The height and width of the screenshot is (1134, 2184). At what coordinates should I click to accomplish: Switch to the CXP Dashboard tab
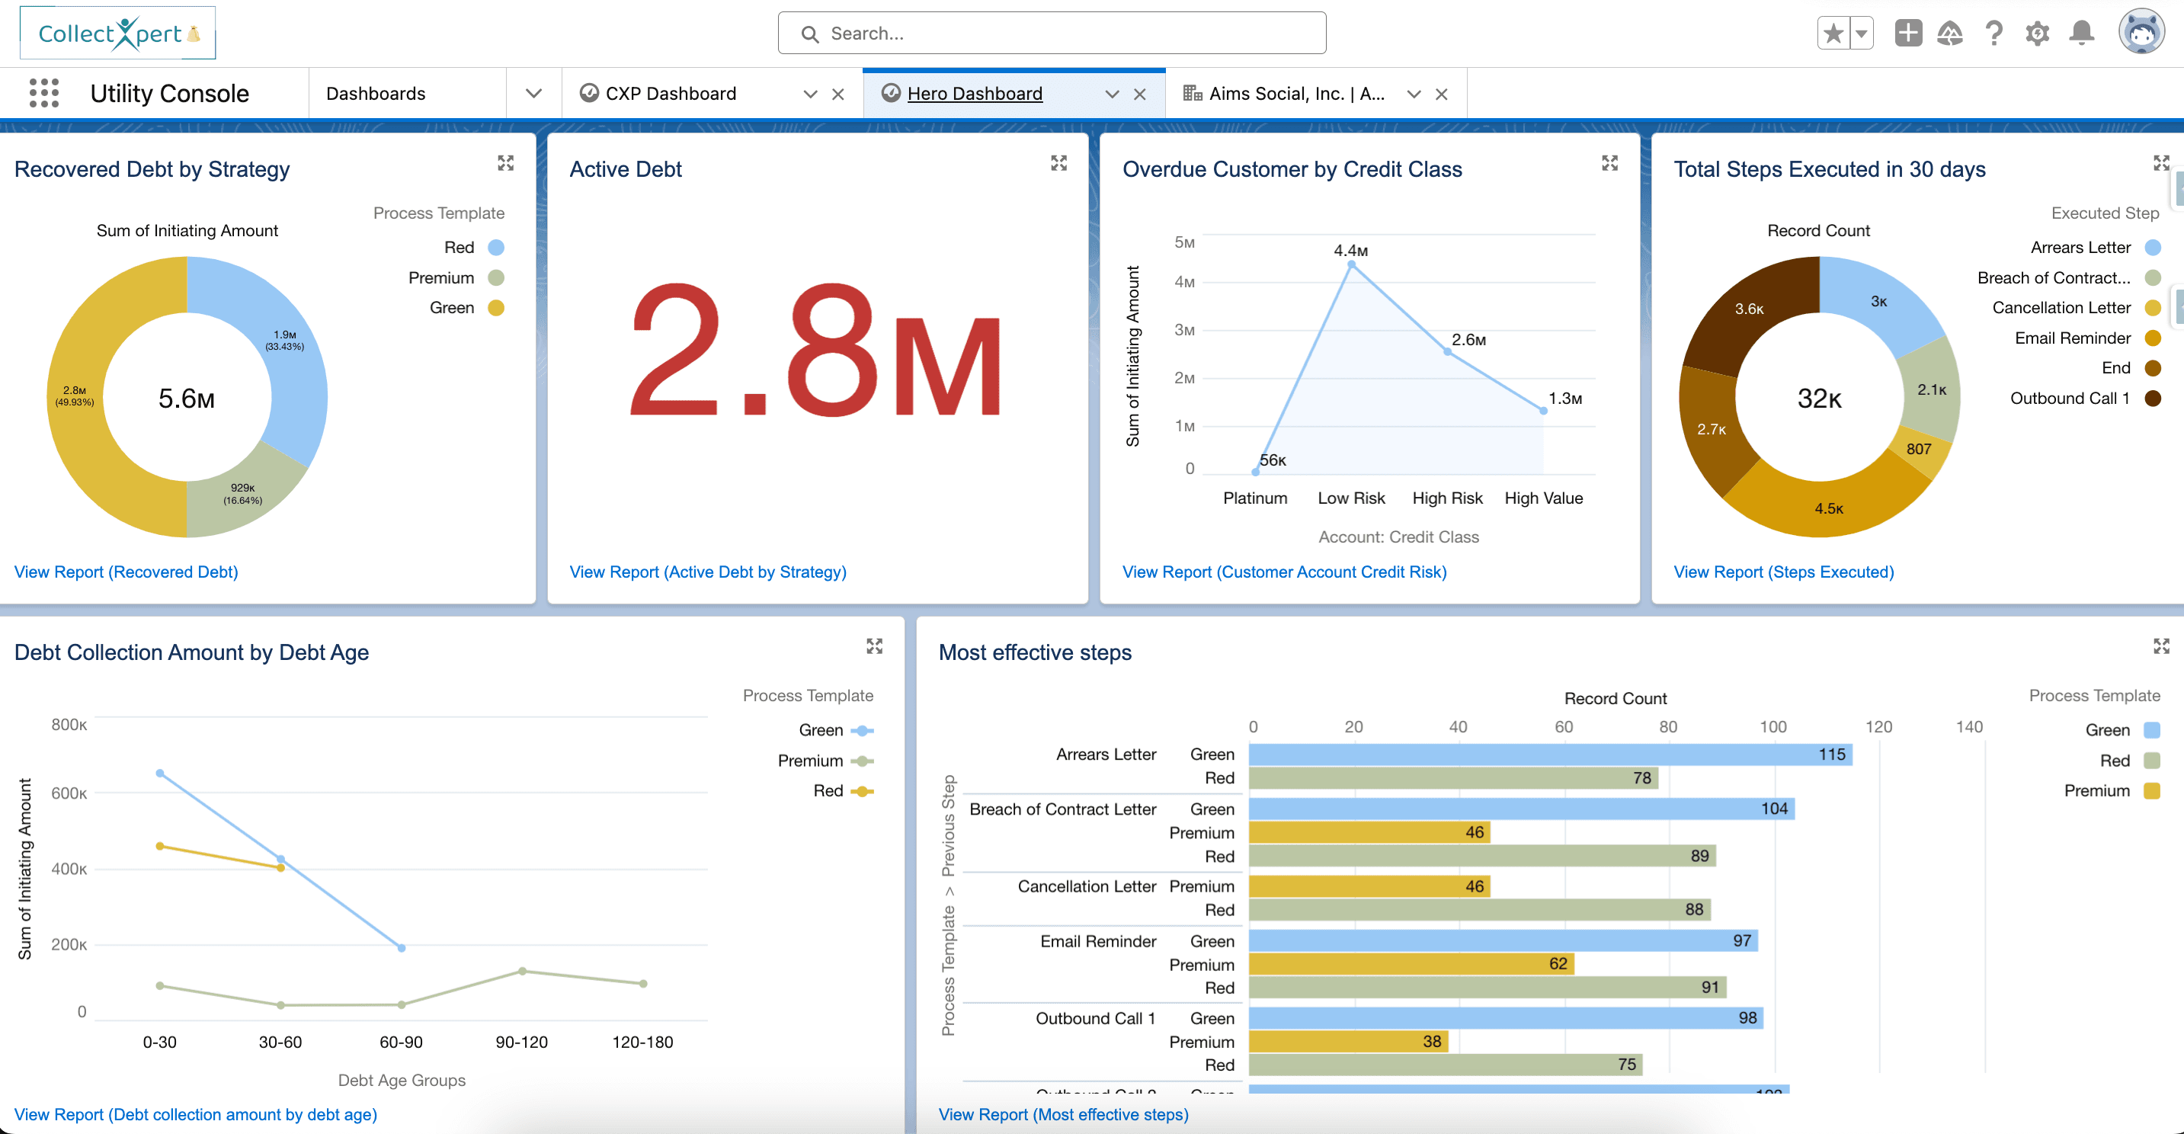pyautogui.click(x=671, y=93)
